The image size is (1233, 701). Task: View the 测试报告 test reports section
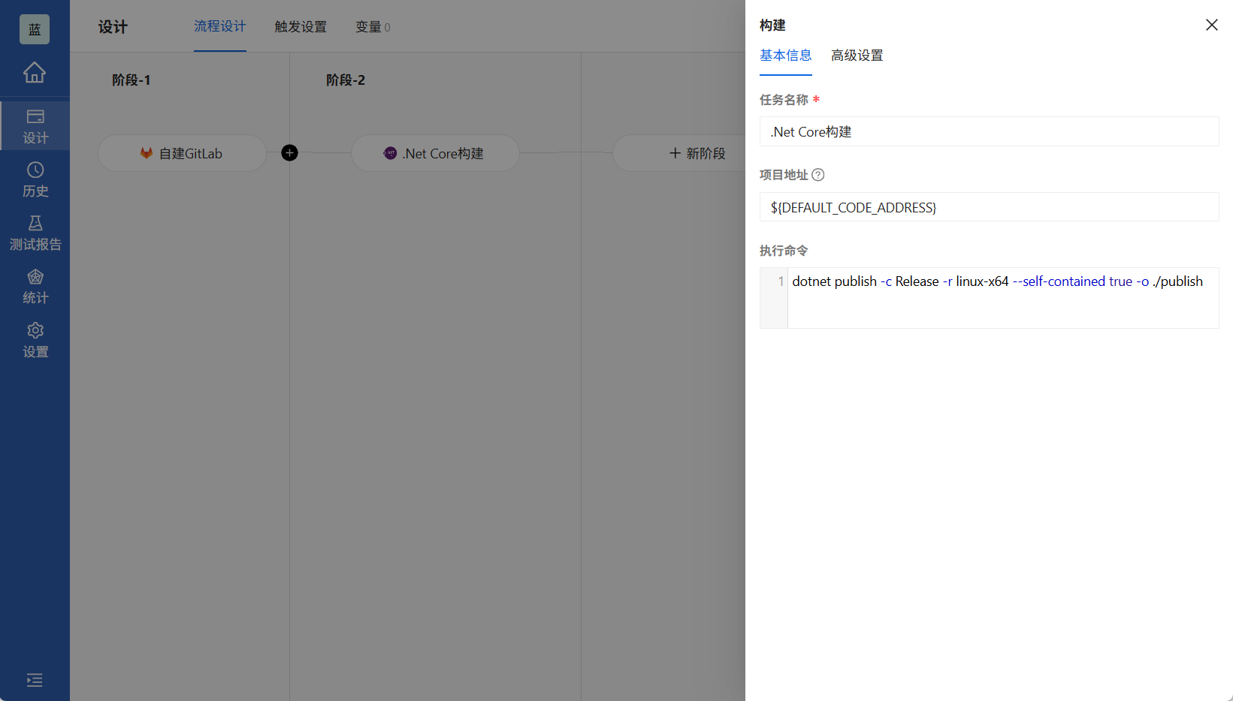click(x=35, y=232)
